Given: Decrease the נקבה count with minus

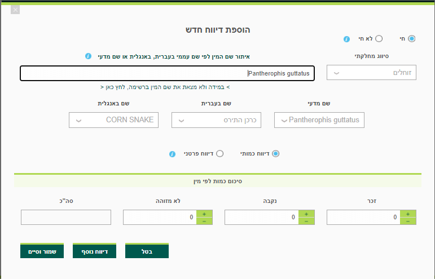Looking at the screenshot, I should (306, 221).
